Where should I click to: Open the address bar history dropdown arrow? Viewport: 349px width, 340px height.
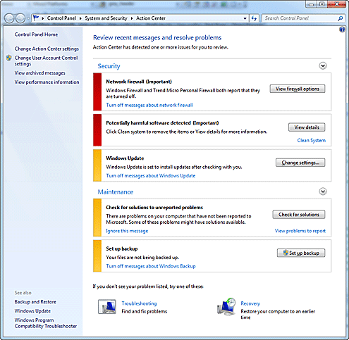(x=245, y=18)
